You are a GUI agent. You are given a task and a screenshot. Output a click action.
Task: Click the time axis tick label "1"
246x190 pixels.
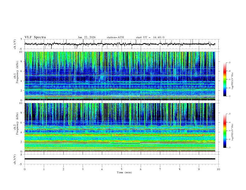pos(44,169)
